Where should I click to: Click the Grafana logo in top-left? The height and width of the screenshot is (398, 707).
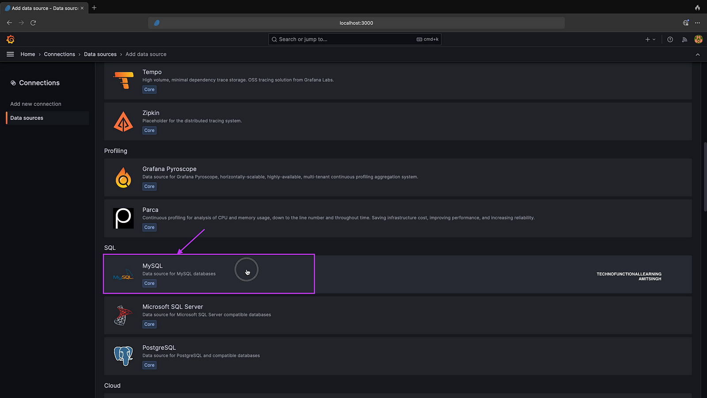[x=11, y=39]
